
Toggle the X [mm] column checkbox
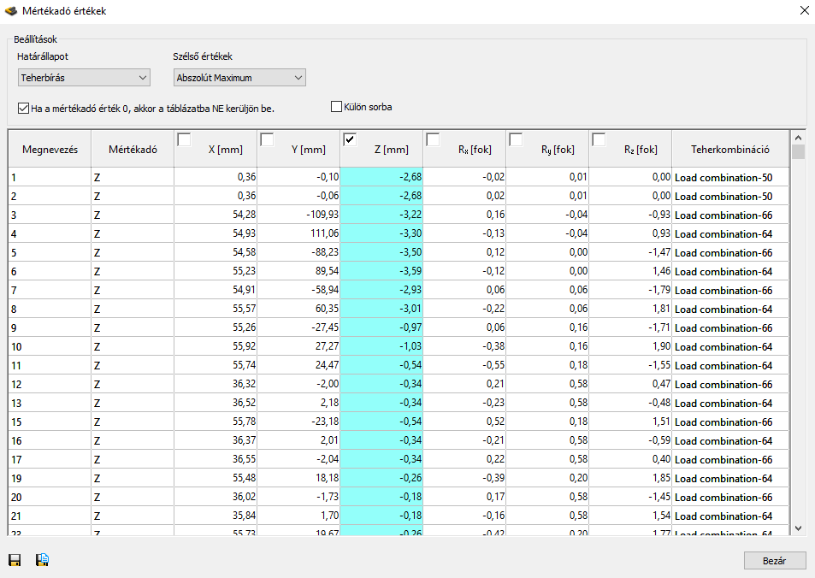coord(184,139)
